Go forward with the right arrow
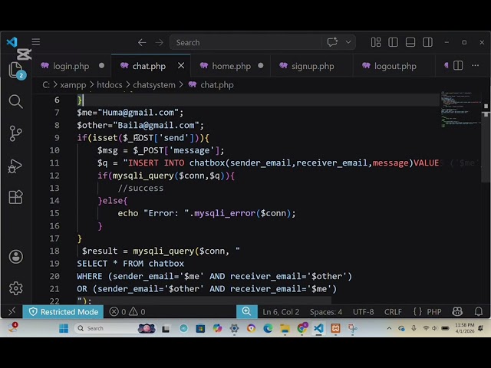The height and width of the screenshot is (368, 491). (x=159, y=42)
